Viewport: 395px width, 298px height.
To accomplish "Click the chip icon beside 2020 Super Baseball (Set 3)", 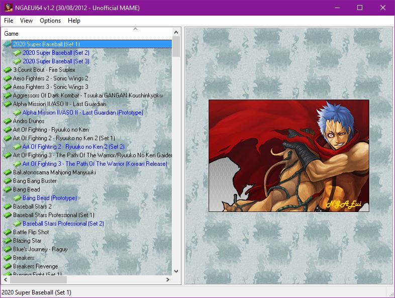I will tap(17, 61).
